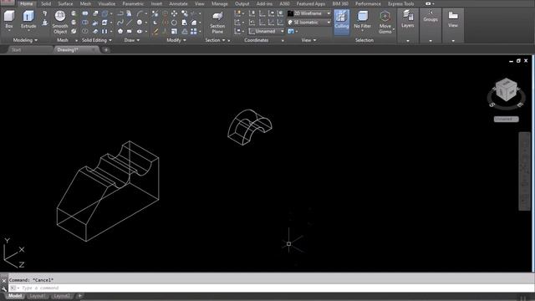Click the top mesh icon beside Smooth Object
This screenshot has width=535, height=301.
tap(74, 13)
